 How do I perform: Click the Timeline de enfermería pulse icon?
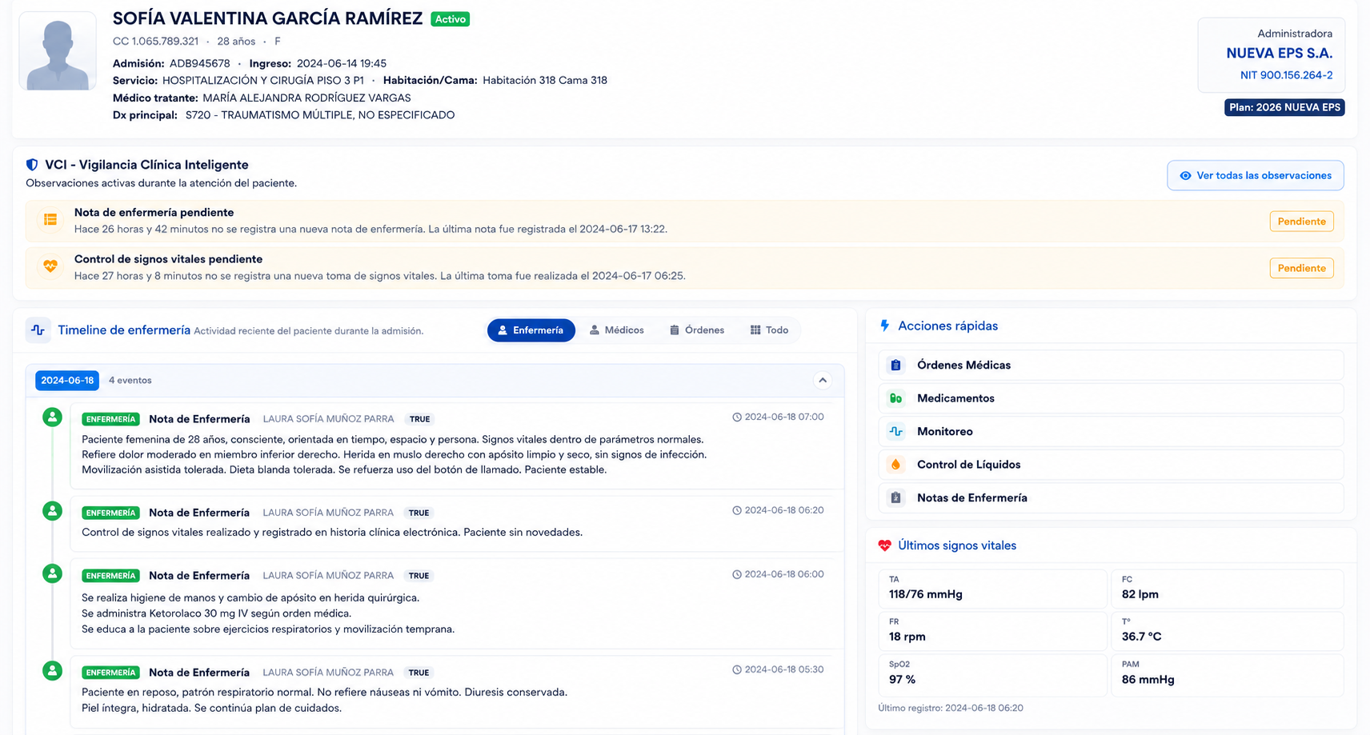[38, 330]
